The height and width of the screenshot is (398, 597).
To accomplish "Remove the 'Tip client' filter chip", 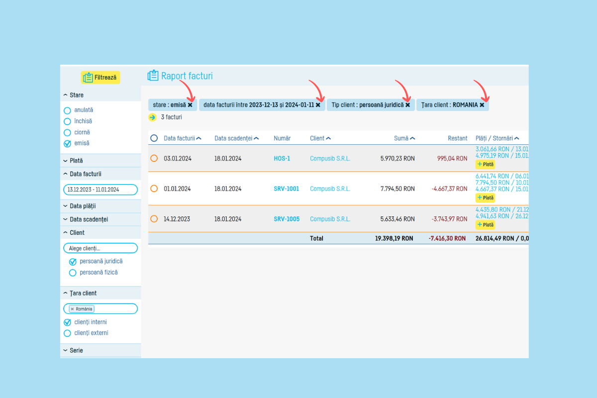I will pyautogui.click(x=407, y=105).
